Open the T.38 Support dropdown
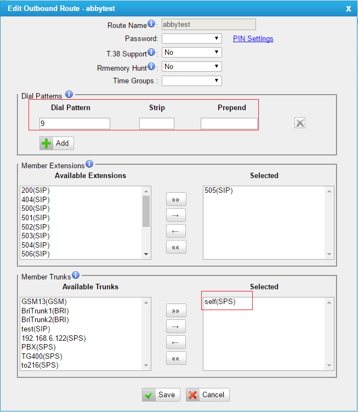Image resolution: width=358 pixels, height=412 pixels. click(x=192, y=52)
